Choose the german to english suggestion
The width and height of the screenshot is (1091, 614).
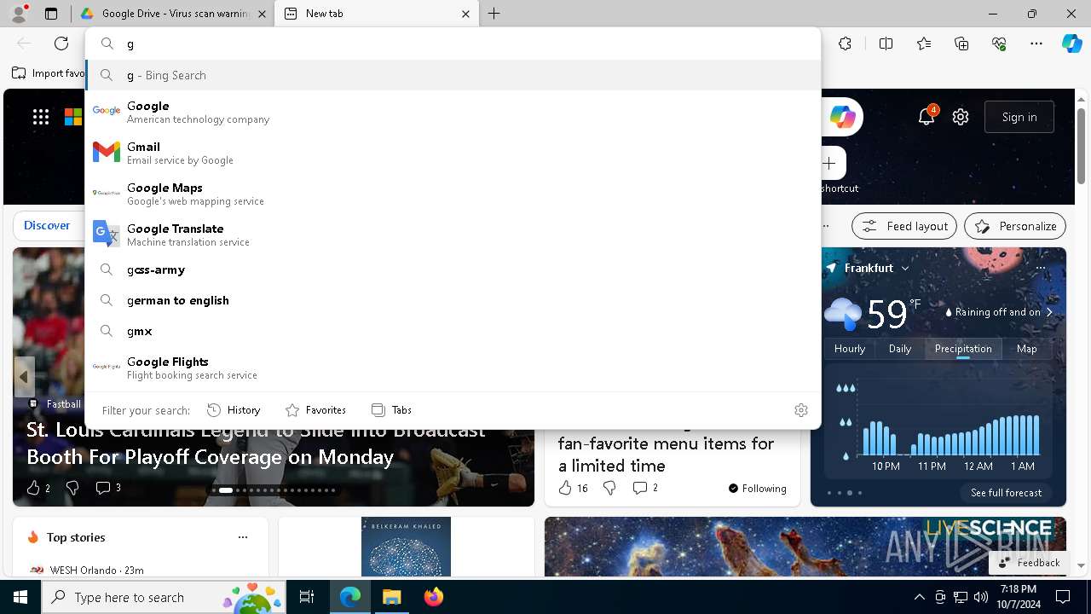tap(453, 300)
